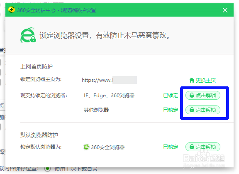The image size is (239, 174).
Task: Click 已锁定 status for IE、Edge、360浏览器
Action: 171,96
